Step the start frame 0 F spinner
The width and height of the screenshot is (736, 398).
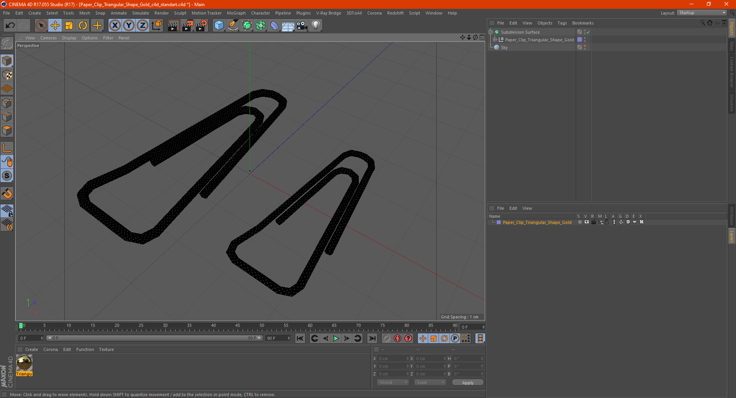click(42, 338)
